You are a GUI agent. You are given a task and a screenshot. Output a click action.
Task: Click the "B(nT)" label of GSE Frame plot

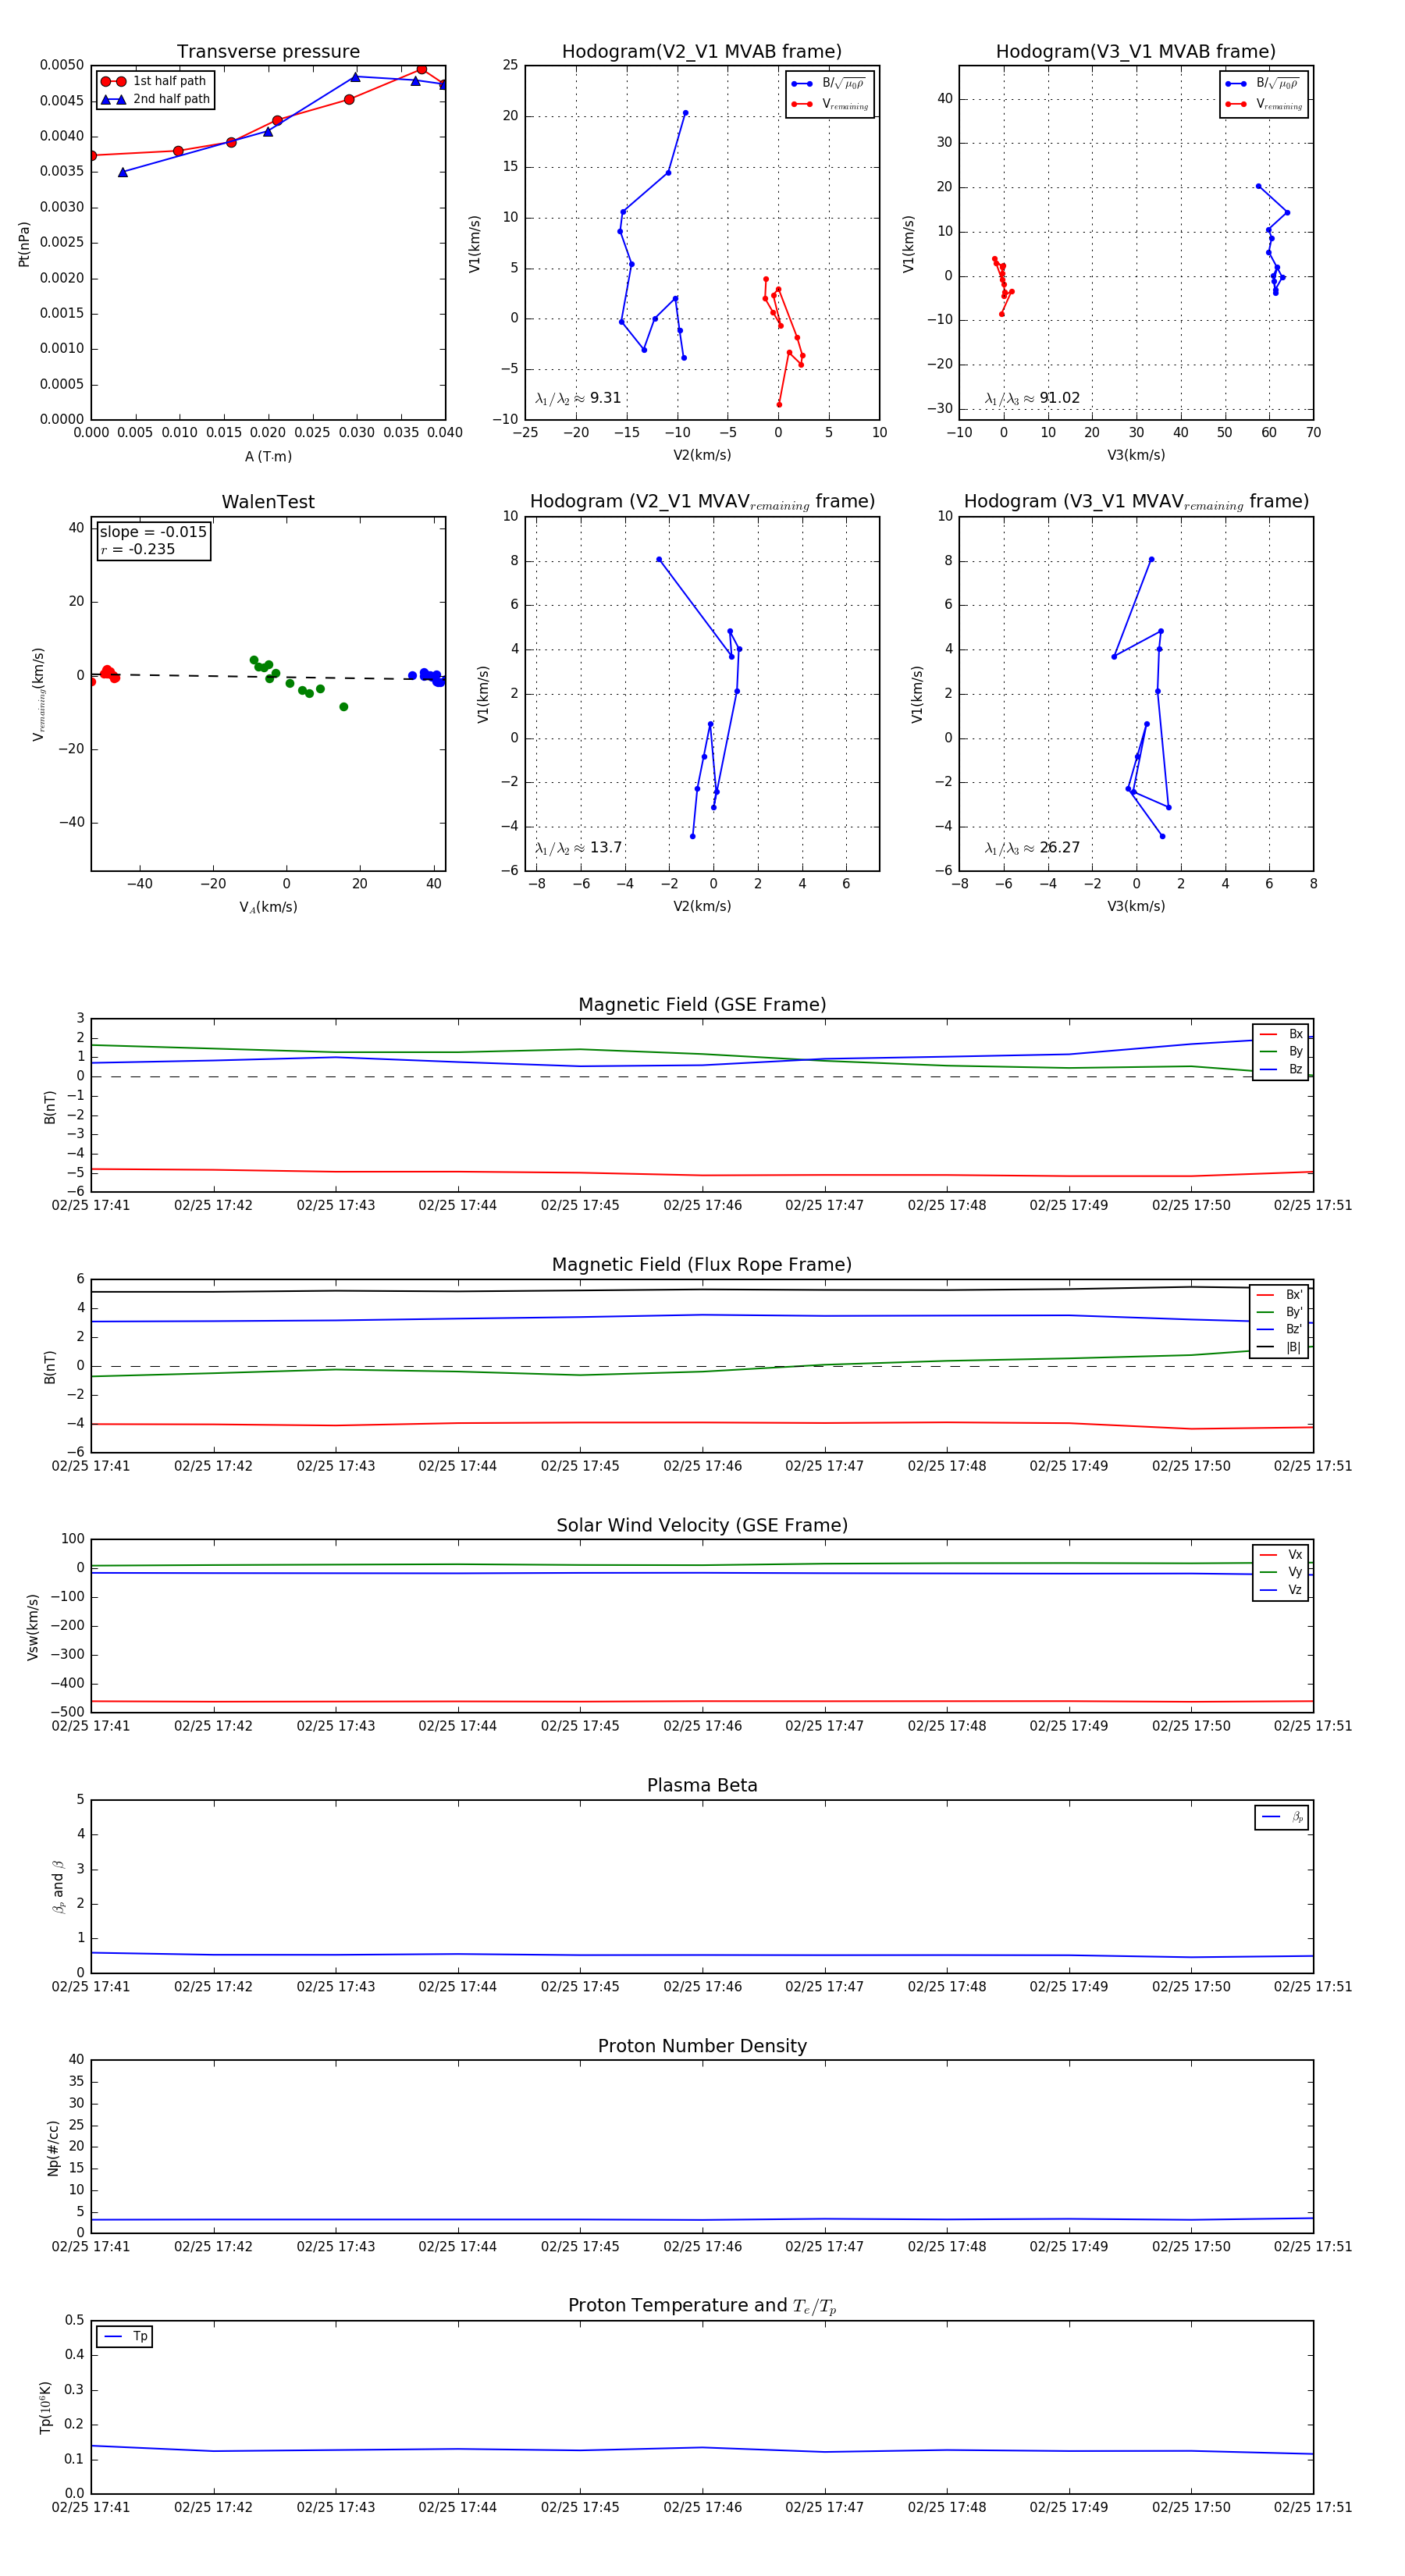(x=50, y=1107)
